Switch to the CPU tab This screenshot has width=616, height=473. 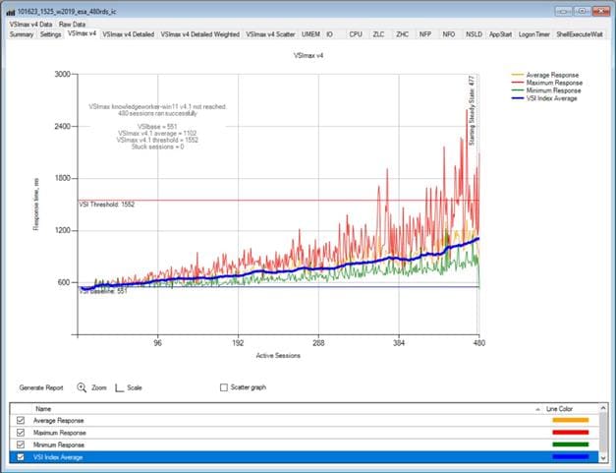click(356, 34)
